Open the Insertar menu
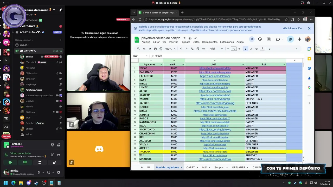Image resolution: width=333 pixels, height=187 pixels. (173, 42)
